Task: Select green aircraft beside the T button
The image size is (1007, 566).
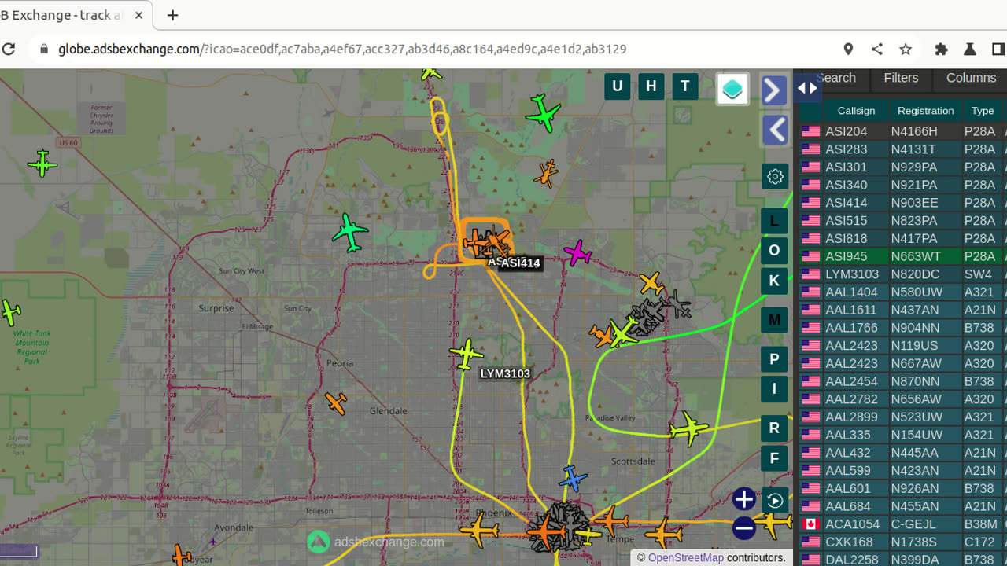Action: (542, 114)
